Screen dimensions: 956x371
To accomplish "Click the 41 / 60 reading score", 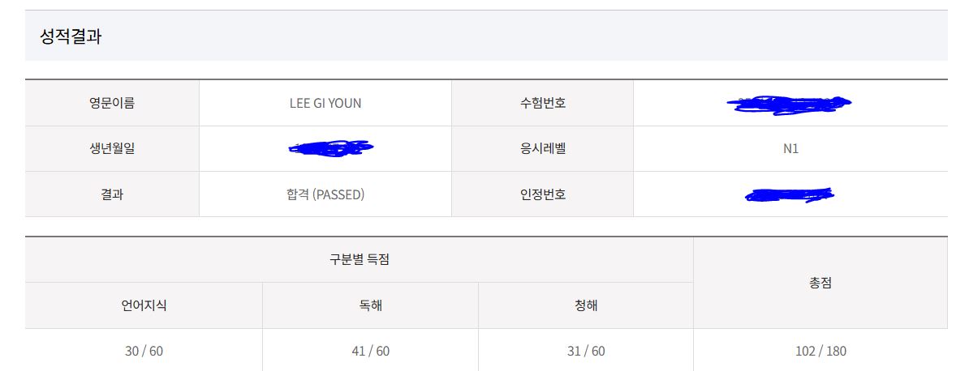I will (370, 351).
